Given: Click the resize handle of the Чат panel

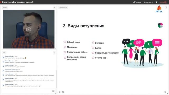Looking at the screenshot, I should tap(56, 93).
